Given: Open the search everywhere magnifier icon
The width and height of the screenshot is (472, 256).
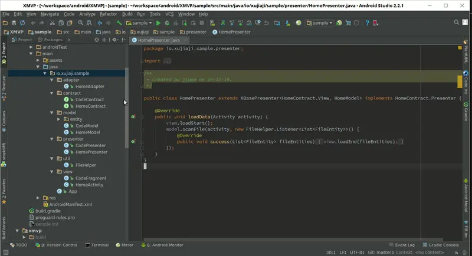Looking at the screenshot, I should tap(456, 22).
